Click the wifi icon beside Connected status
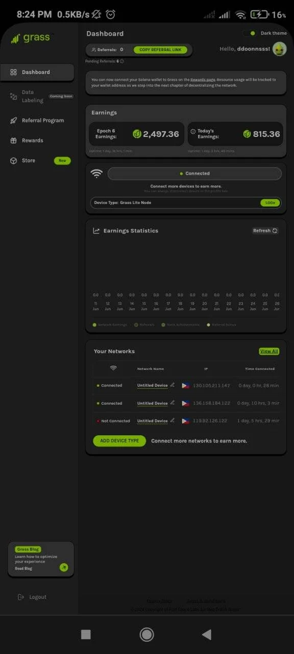Screen dimensions: 294x654 [x=96, y=174]
